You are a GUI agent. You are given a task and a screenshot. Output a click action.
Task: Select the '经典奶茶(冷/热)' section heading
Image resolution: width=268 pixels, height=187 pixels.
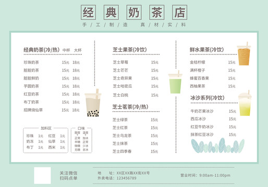(42, 50)
